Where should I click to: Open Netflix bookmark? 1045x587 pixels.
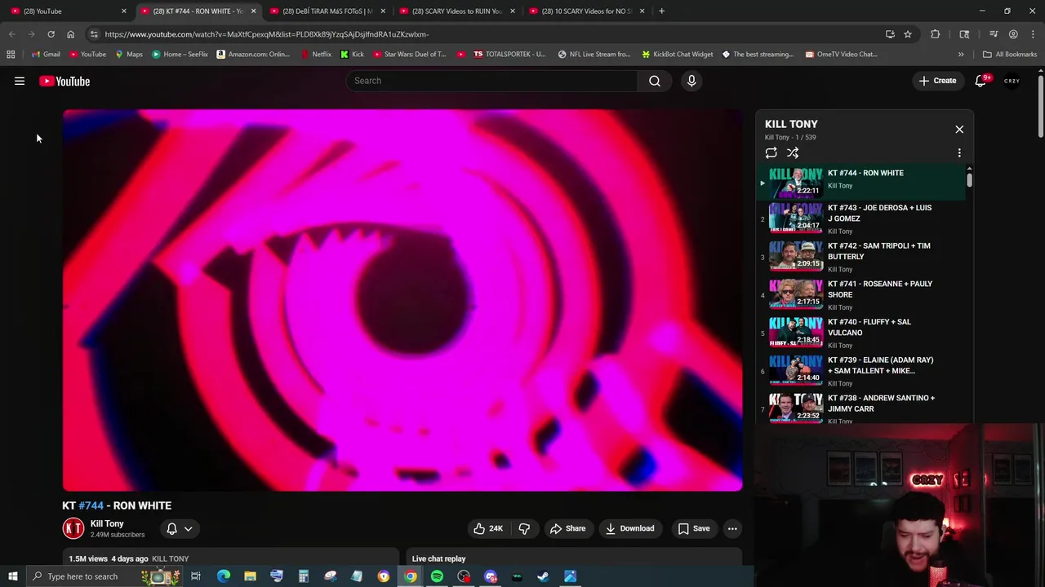[x=315, y=55]
